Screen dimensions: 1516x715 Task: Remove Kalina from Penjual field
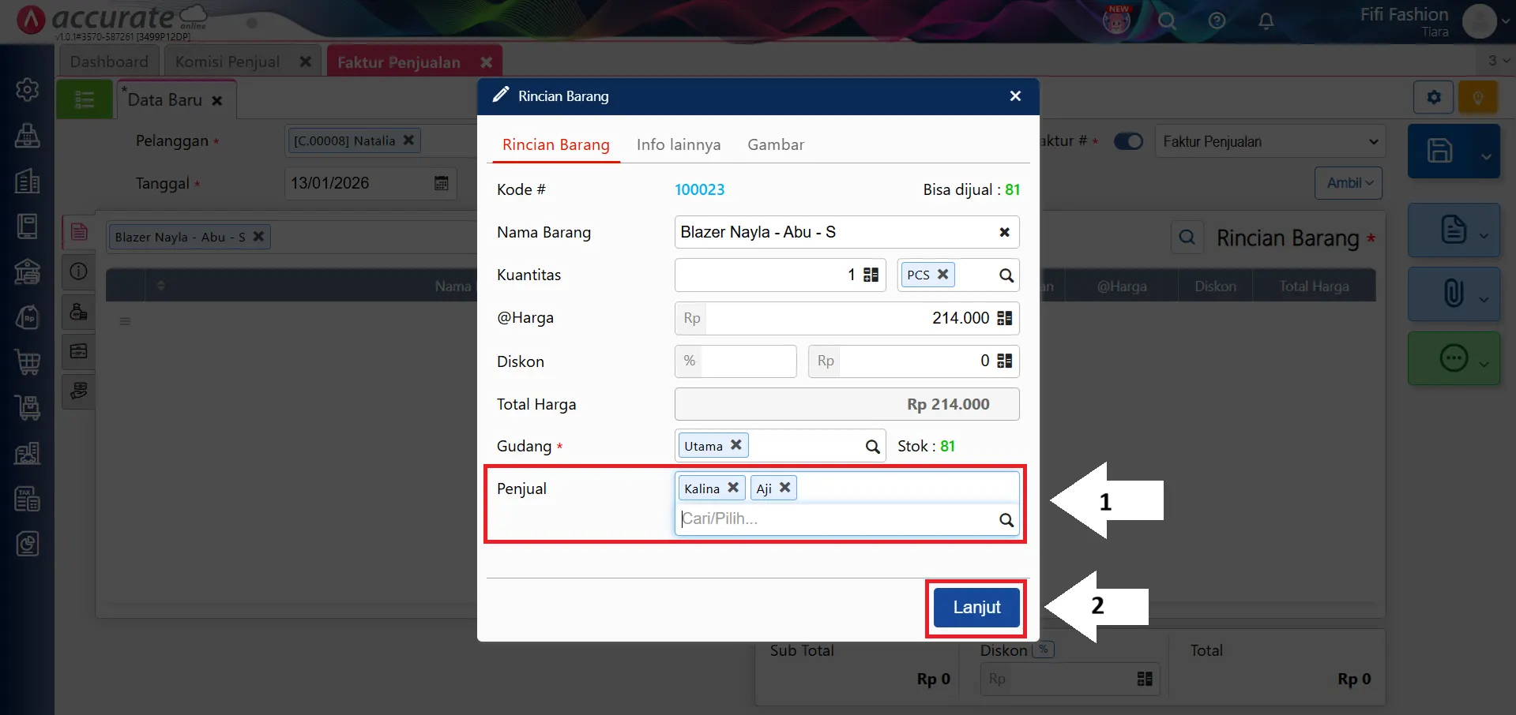[733, 488]
